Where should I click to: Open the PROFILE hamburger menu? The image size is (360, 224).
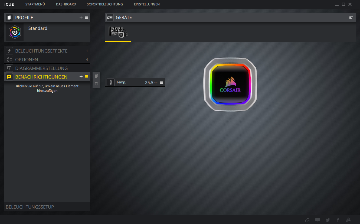86,17
